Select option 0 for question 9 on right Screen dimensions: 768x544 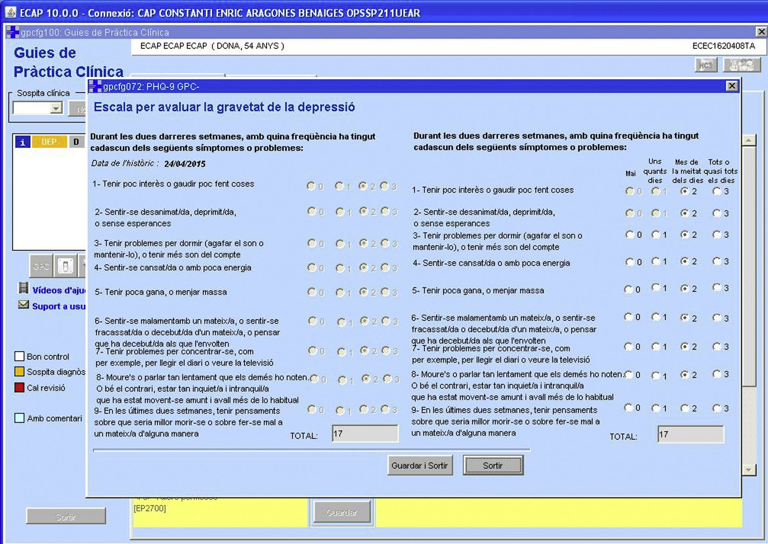629,408
